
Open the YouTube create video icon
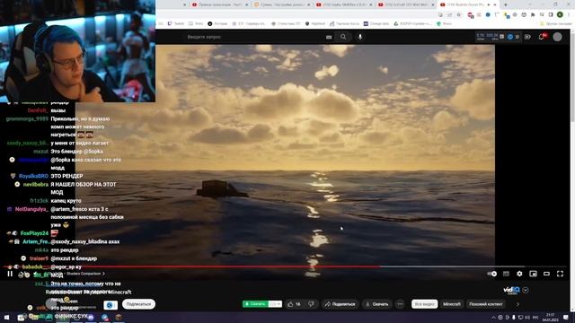click(527, 37)
